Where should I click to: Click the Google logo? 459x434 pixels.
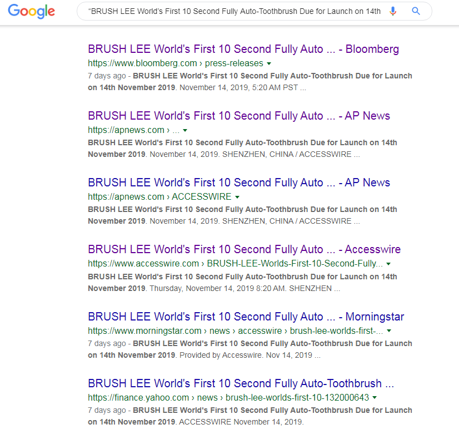pos(32,11)
